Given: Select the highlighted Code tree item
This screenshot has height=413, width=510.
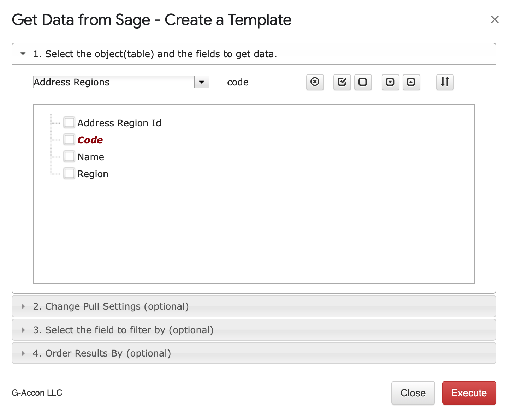Looking at the screenshot, I should coord(90,140).
